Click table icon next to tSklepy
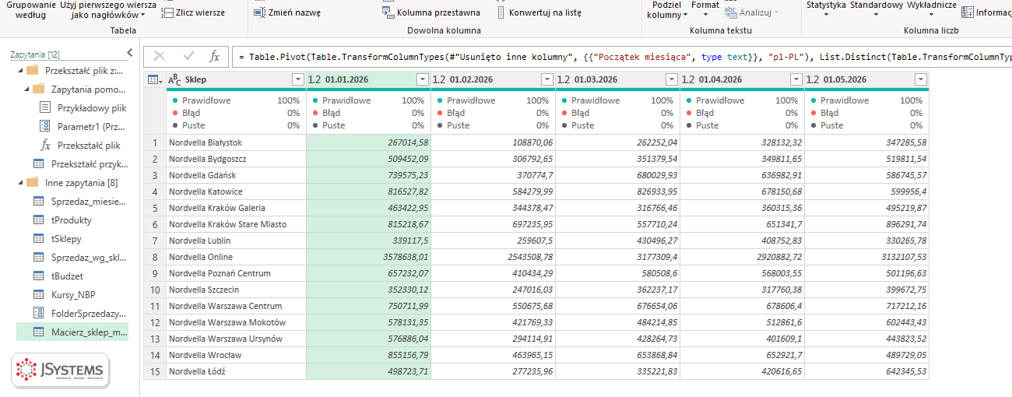This screenshot has height=397, width=1012. click(38, 238)
